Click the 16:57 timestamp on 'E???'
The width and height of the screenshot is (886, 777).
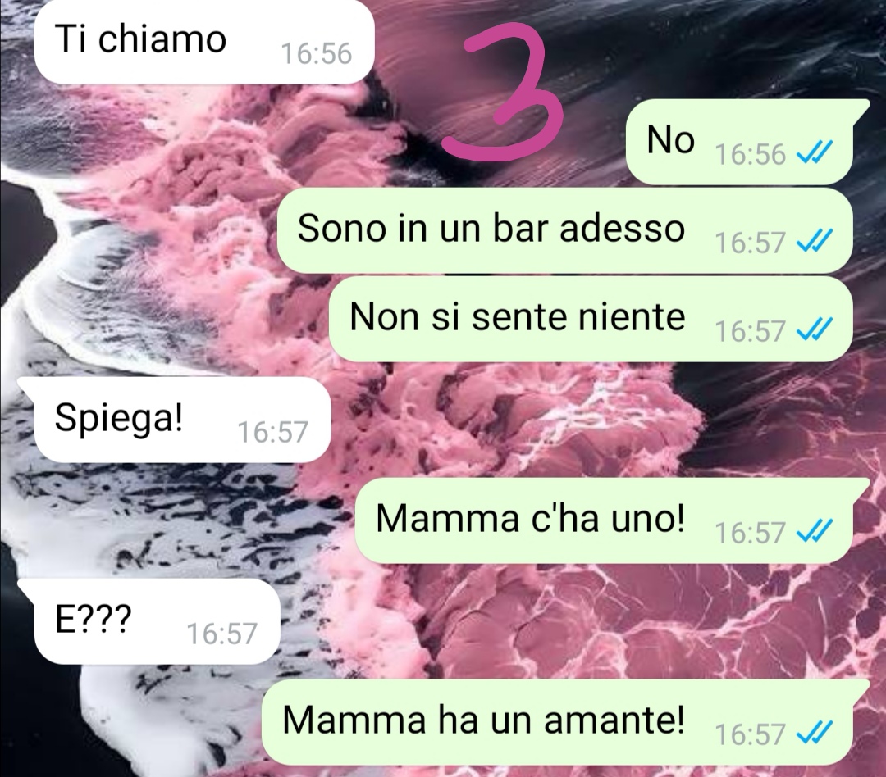[x=222, y=634]
